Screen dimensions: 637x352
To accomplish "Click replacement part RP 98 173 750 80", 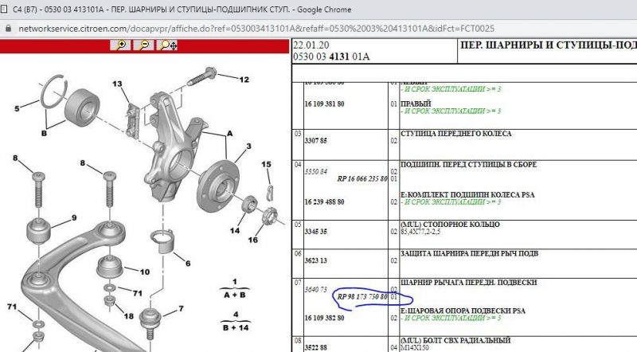I will (361, 297).
